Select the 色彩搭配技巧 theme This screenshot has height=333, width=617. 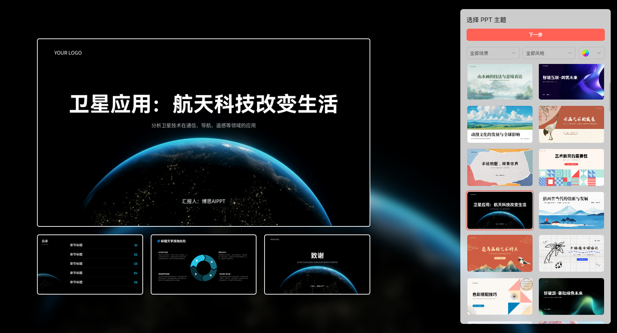point(500,296)
